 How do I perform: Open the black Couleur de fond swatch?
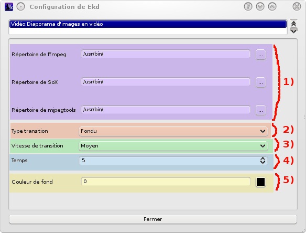click(x=260, y=182)
